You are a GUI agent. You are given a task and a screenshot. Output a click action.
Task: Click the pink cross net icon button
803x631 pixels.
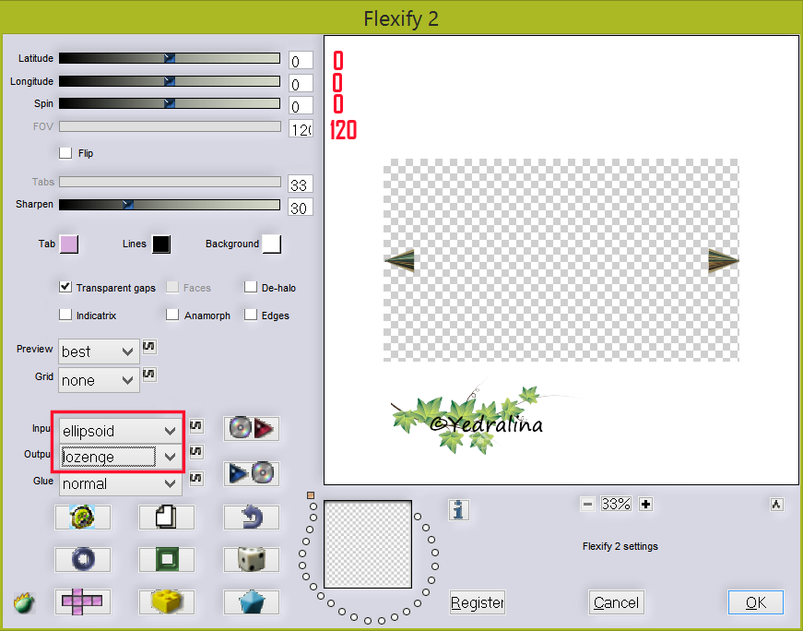(83, 601)
